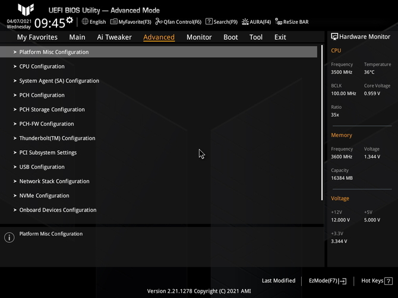Open MyFavorite(F3) text label
This screenshot has width=398, height=298.
[135, 22]
